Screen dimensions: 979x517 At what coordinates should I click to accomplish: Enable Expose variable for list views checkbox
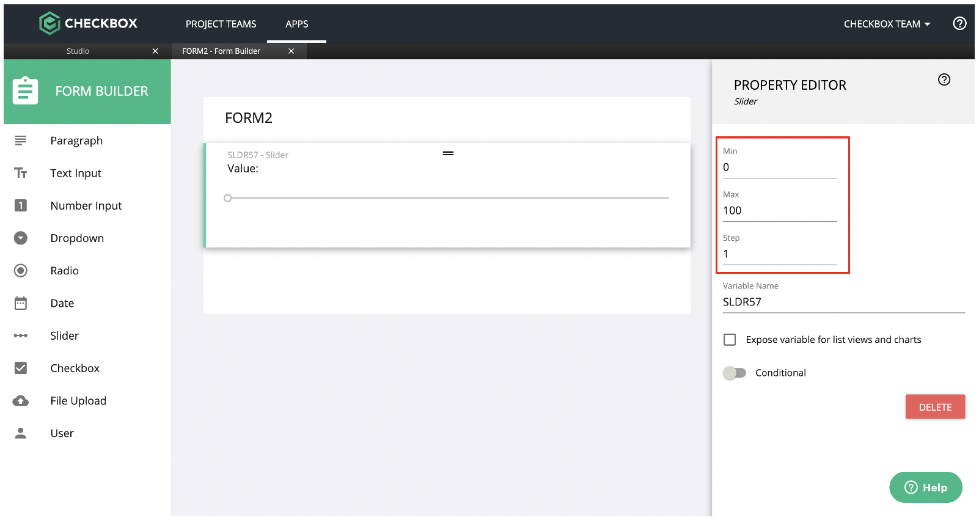(x=730, y=340)
